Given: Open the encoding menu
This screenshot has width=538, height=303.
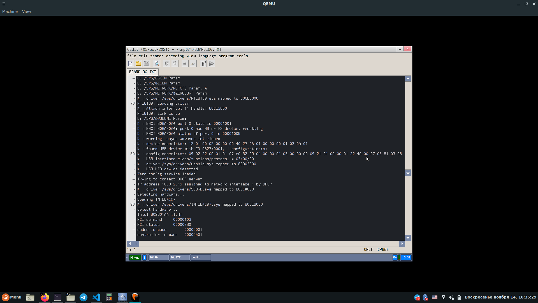Looking at the screenshot, I should click(175, 56).
